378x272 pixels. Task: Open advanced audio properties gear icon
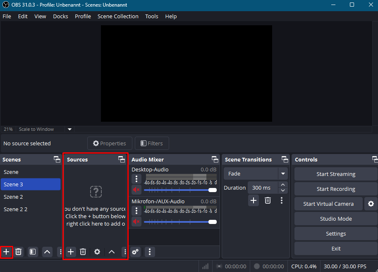click(135, 252)
